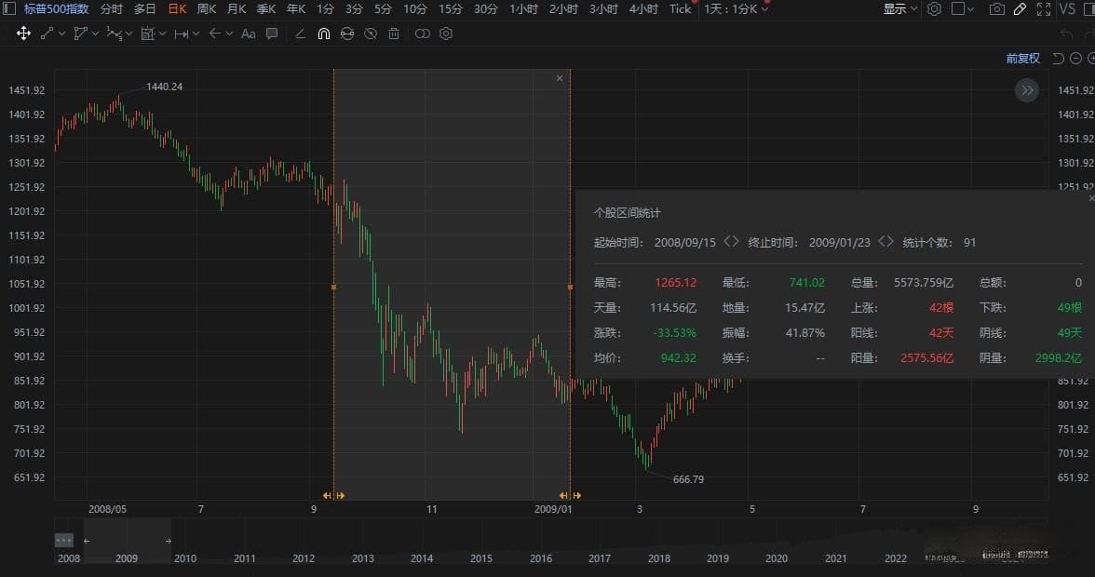Screen dimensions: 1095x577
Task: Select the Aa text annotation tool
Action: pos(248,34)
